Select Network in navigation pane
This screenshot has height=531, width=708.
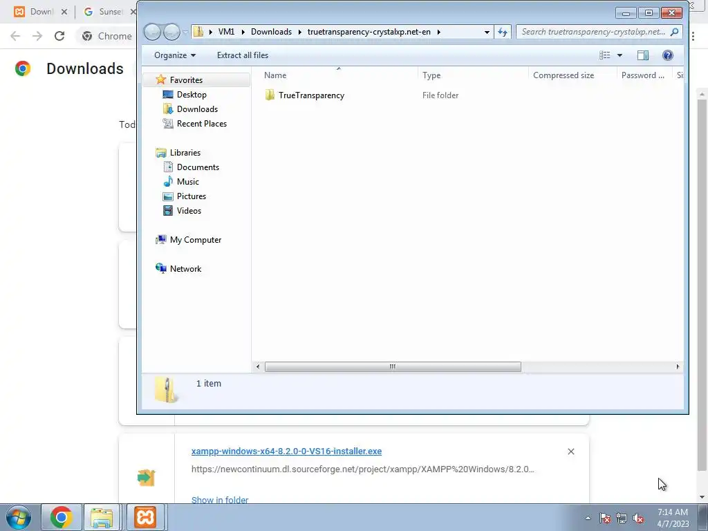185,269
